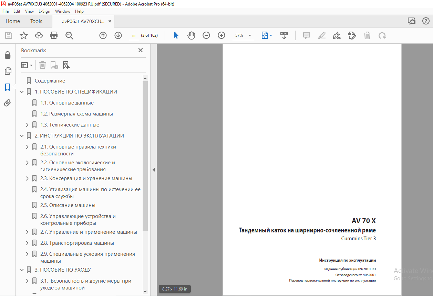Click bookmarks panel scrollbar down arrow
Image resolution: width=433 pixels, height=296 pixels.
coord(145,292)
